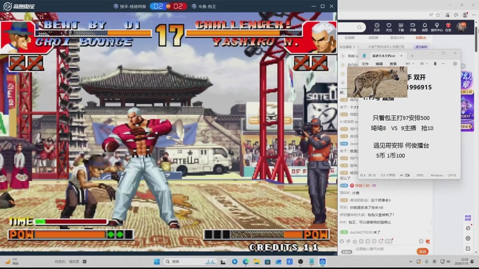This screenshot has height=269, width=479.
Task: Click the 02 vs 02 scoreboard
Action: pyautogui.click(x=168, y=6)
